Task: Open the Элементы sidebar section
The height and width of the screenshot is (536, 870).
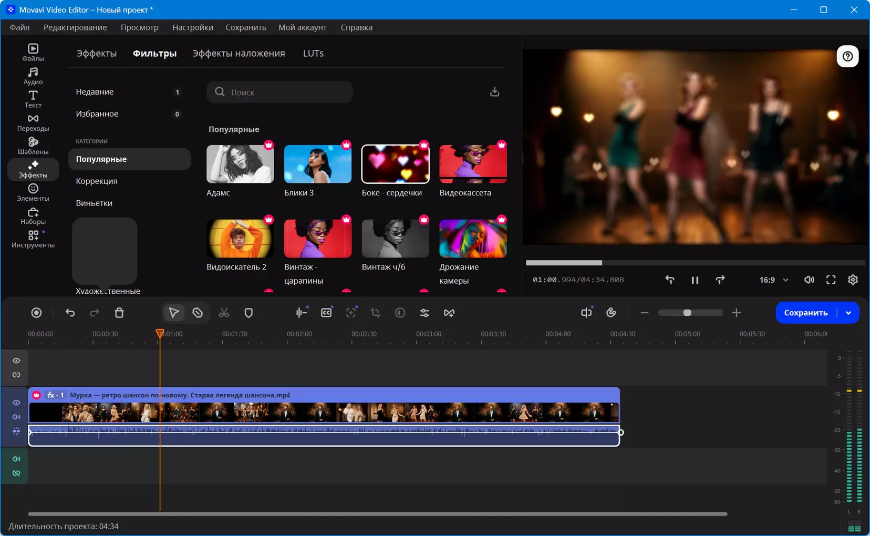Action: click(33, 193)
